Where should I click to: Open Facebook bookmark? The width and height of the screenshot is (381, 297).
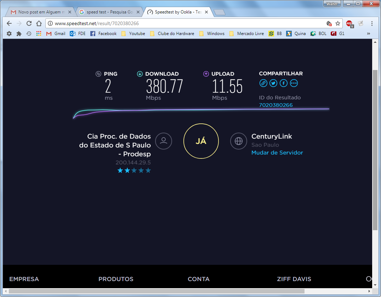coord(103,34)
